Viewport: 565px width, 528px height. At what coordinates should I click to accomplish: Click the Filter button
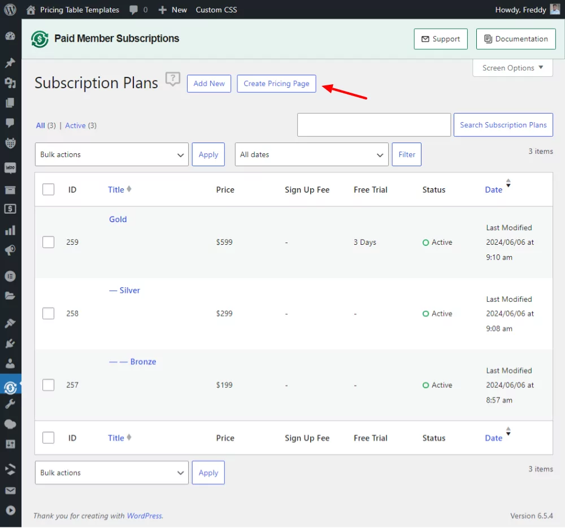point(406,155)
